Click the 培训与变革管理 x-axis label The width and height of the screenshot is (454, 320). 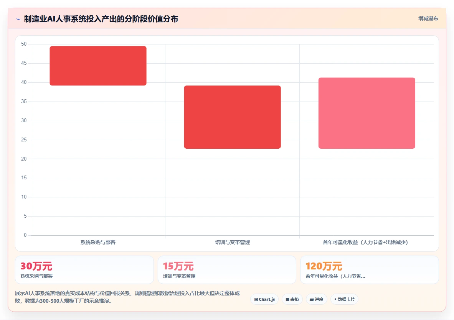[233, 242]
